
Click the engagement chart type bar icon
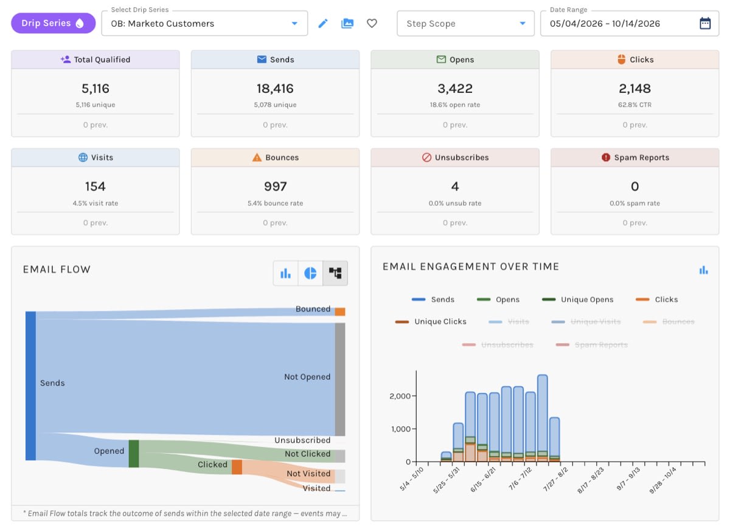704,270
